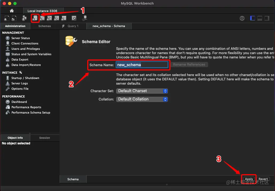The image size is (275, 191).
Task: Click the Users and Privileges icon
Action: coord(7,49)
